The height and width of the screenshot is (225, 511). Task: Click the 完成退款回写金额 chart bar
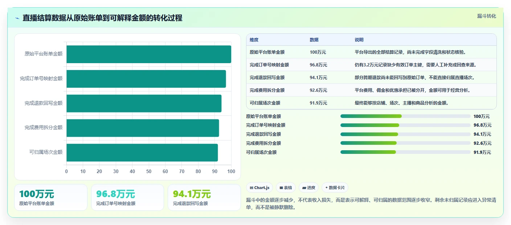tap(144, 103)
